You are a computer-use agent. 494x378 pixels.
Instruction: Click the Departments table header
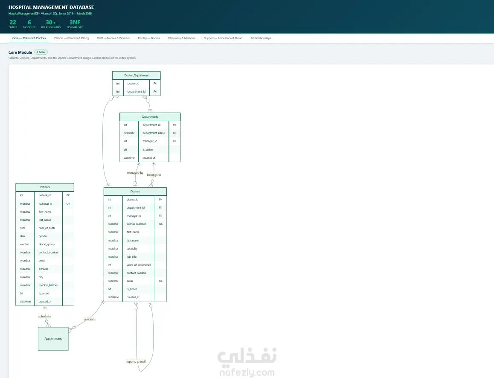pyautogui.click(x=150, y=116)
